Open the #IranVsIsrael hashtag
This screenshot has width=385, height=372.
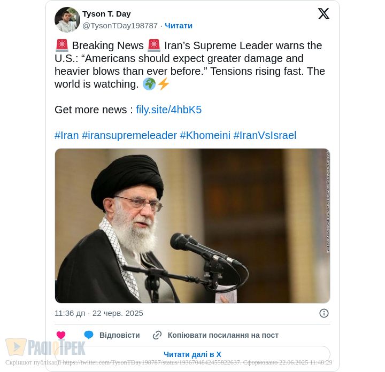pyautogui.click(x=265, y=135)
